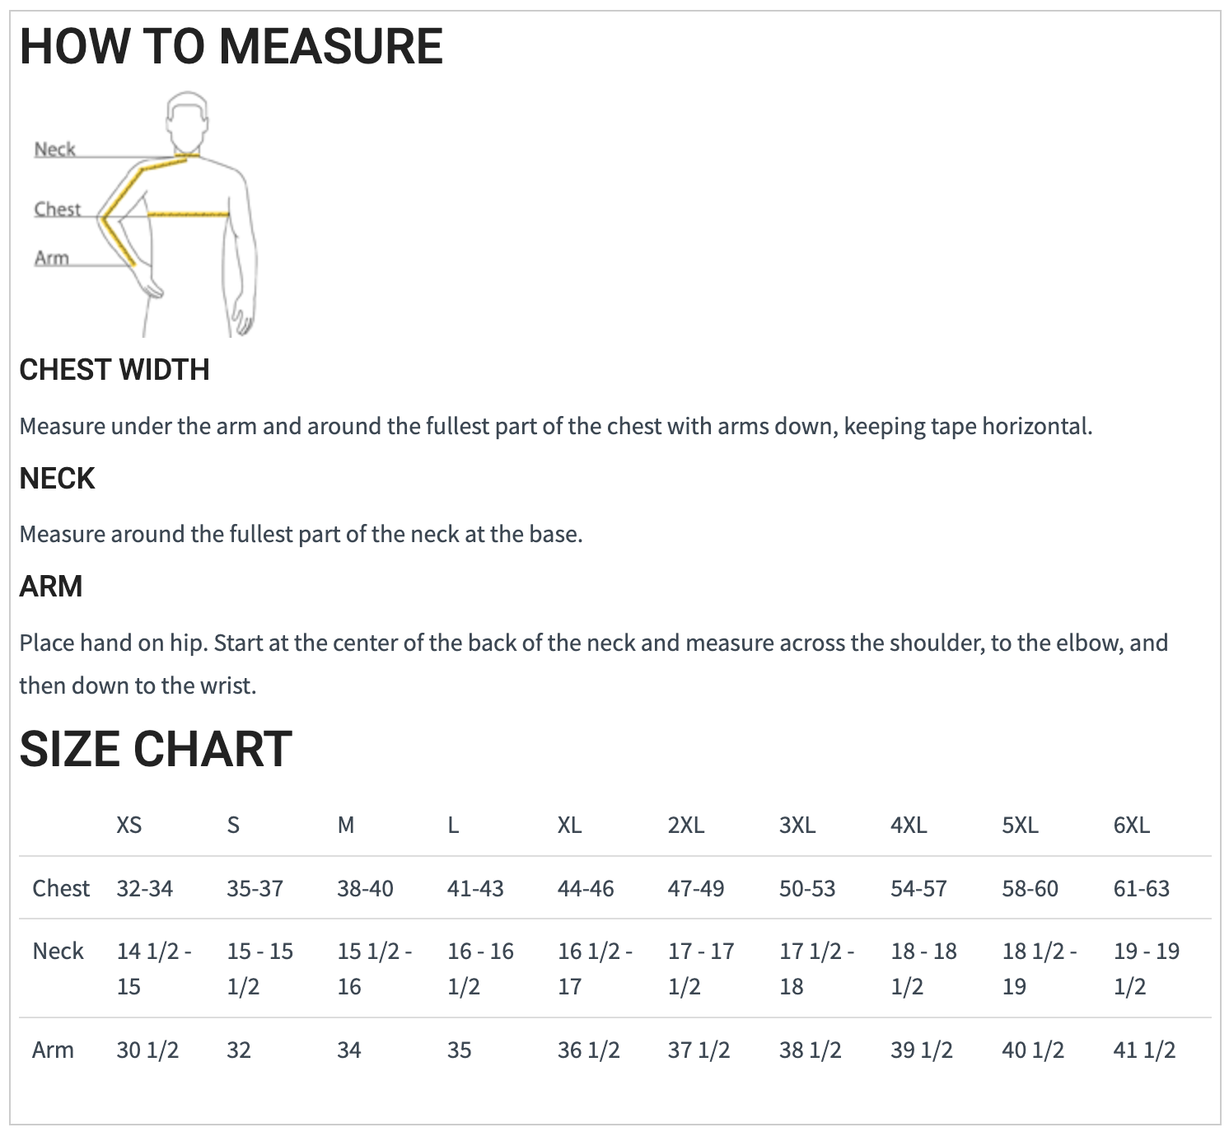Click the Neck row label in the table
The image size is (1229, 1132).
(x=58, y=951)
